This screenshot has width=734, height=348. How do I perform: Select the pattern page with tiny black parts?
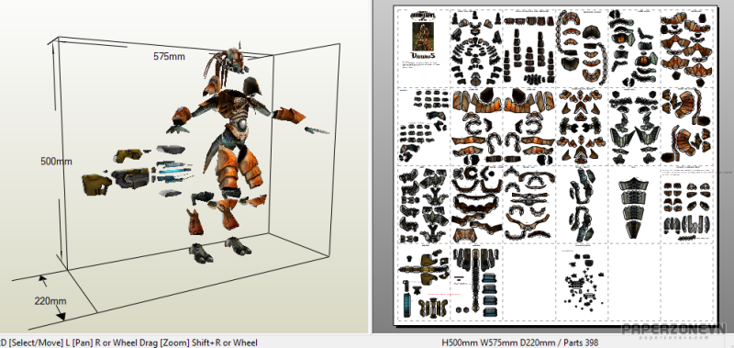pos(582,283)
